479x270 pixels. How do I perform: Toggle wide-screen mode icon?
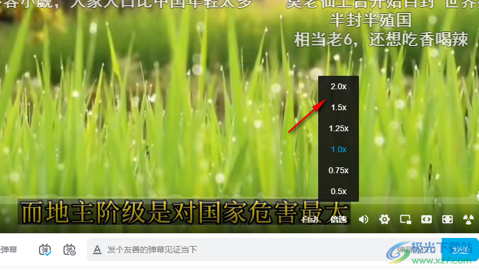(427, 219)
